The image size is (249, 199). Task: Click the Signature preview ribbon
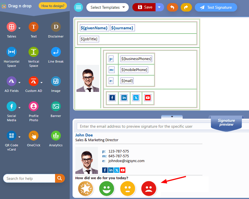(226, 123)
